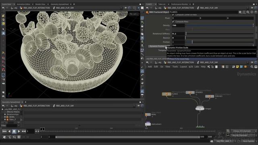Open parameter pane gear settings menu

[x=240, y=12]
